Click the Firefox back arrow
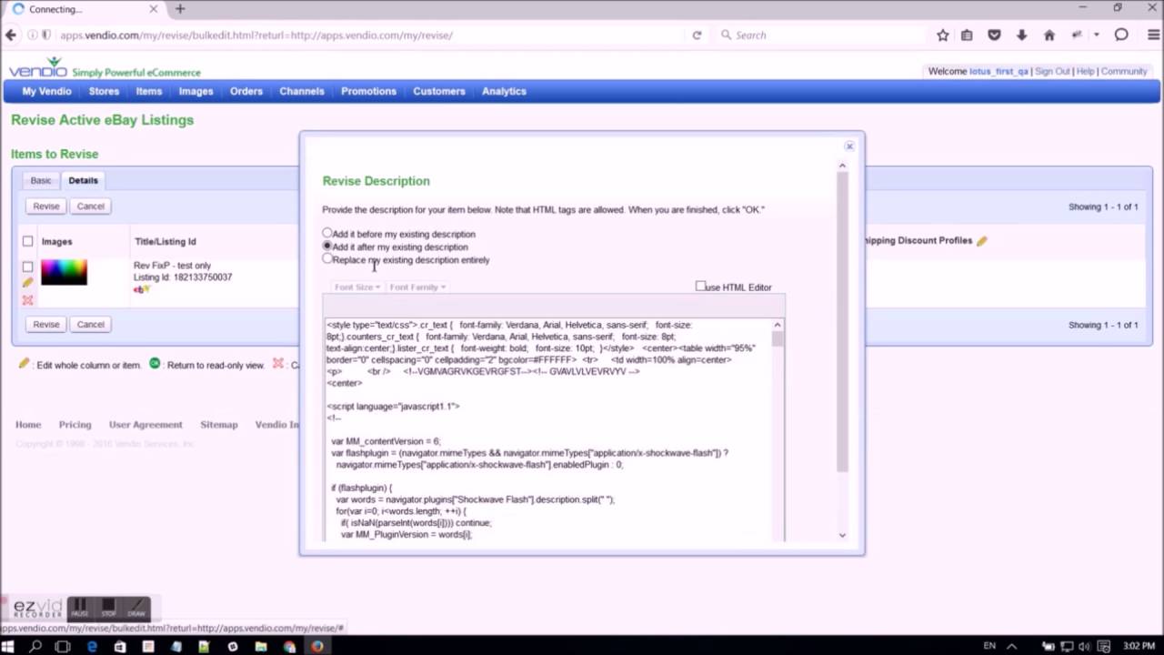 [11, 35]
